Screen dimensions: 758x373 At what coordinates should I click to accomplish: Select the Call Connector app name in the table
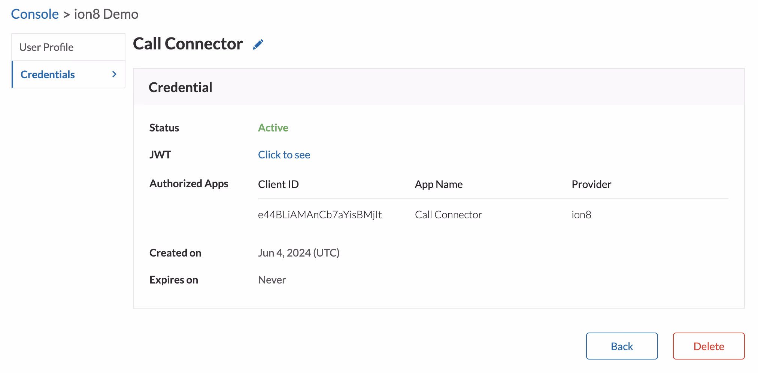(448, 214)
